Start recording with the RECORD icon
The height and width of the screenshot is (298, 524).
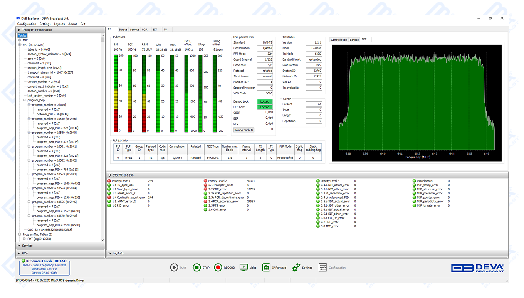pyautogui.click(x=218, y=268)
